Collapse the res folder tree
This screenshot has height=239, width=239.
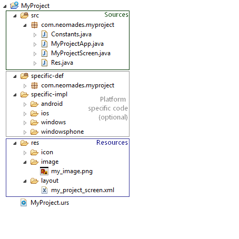15,144
